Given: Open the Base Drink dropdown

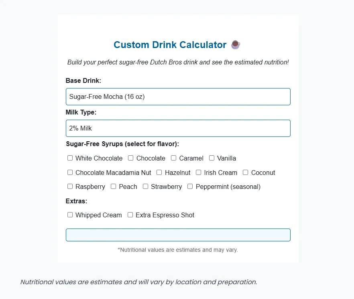Looking at the screenshot, I should (178, 96).
